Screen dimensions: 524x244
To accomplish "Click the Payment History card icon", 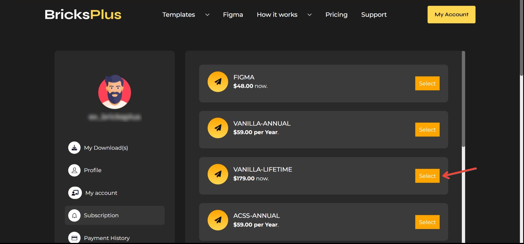I will [x=74, y=238].
